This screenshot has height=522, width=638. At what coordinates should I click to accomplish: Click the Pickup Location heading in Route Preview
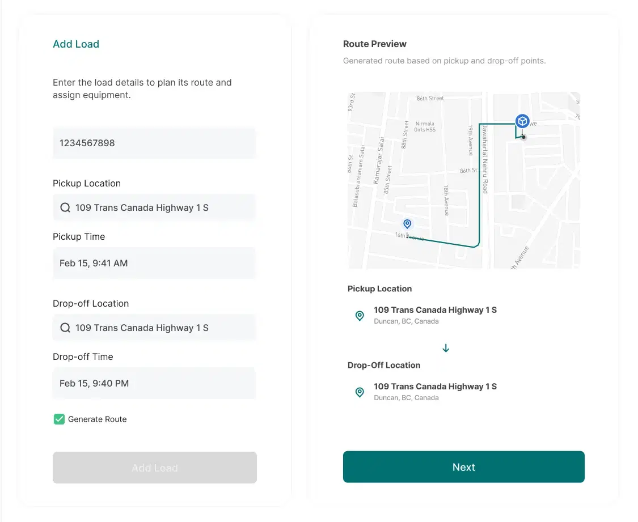coord(379,288)
